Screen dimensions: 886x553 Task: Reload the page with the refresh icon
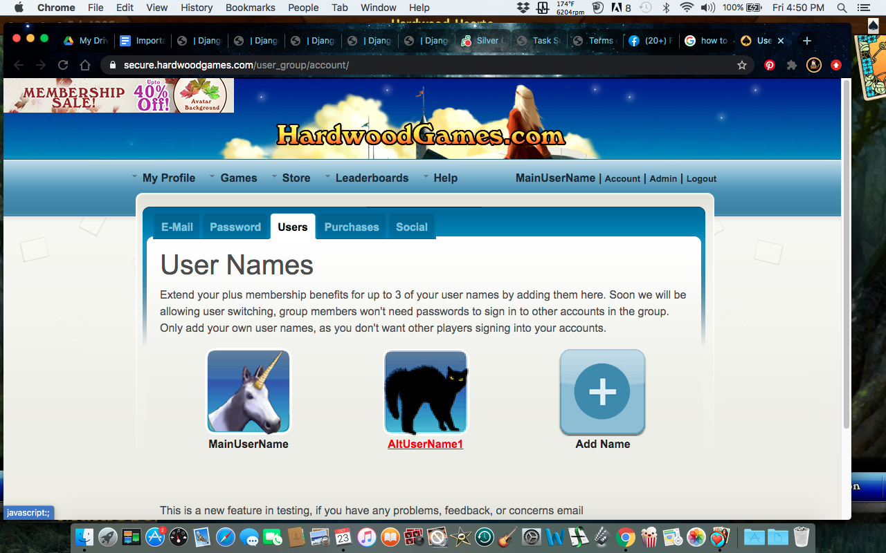click(63, 65)
